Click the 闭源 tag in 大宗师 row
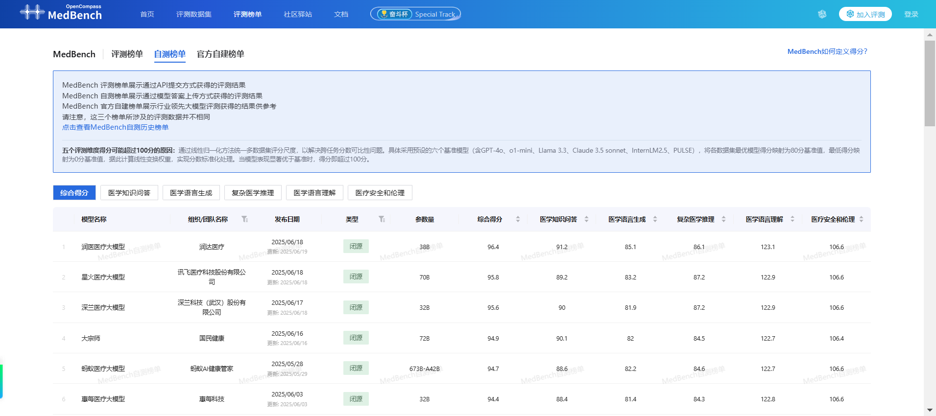 click(356, 338)
